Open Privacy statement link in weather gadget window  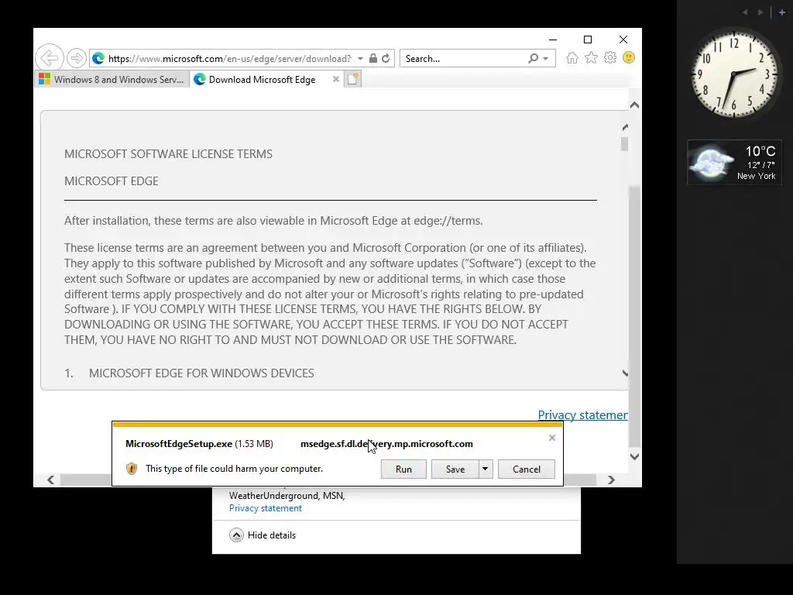[266, 508]
